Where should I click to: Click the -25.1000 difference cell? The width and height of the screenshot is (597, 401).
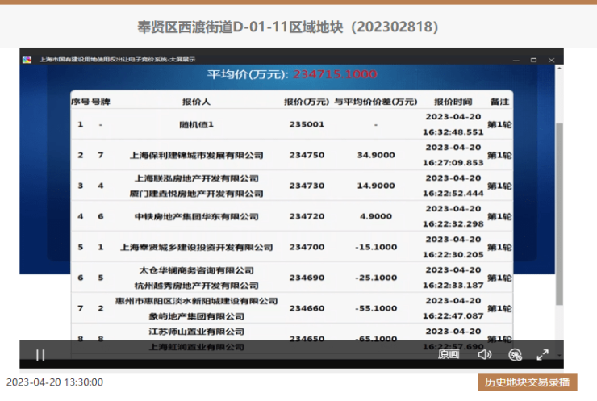point(376,278)
